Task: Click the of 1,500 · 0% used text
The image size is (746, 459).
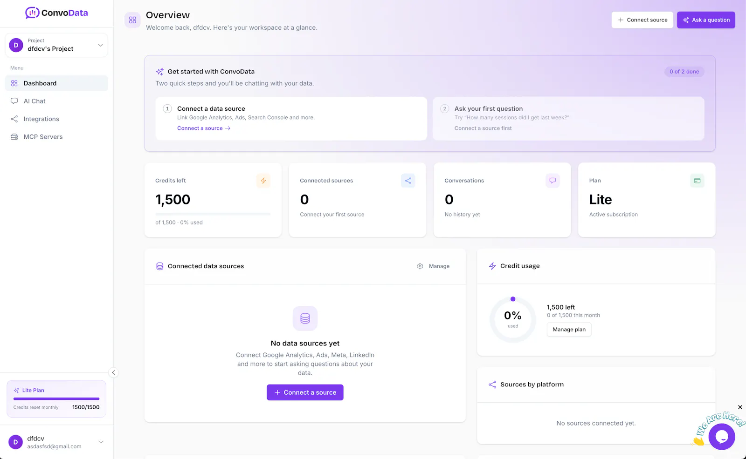Action: 179,223
